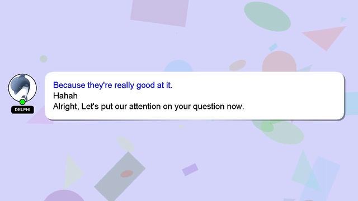Select the DELPHI name label
Viewport: 358px width, 201px height.
[22, 110]
